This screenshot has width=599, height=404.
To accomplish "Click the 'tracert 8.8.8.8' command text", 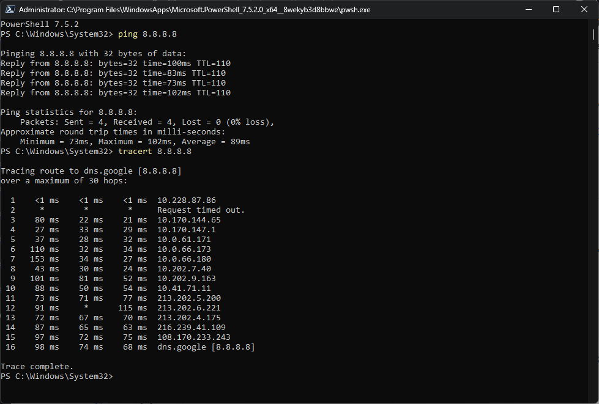I will (154, 152).
